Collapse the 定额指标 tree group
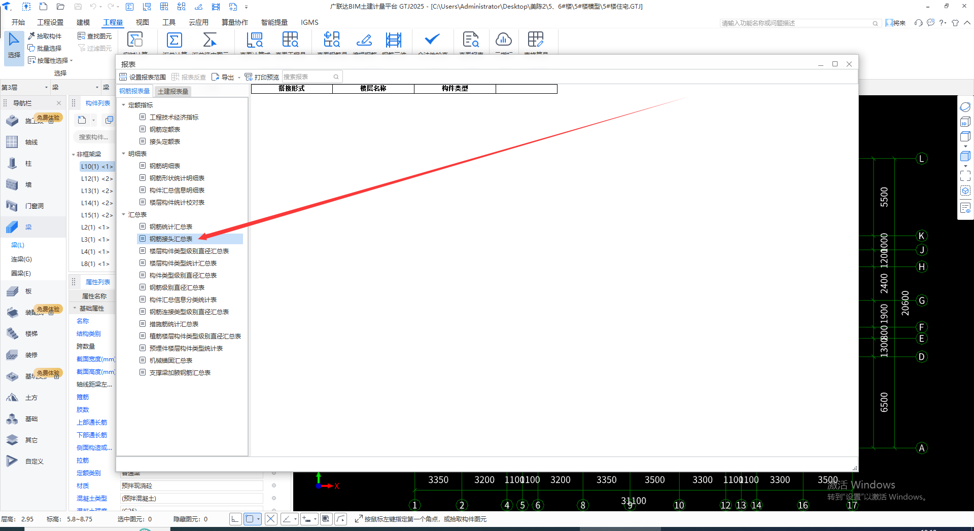The image size is (974, 531). (x=123, y=105)
